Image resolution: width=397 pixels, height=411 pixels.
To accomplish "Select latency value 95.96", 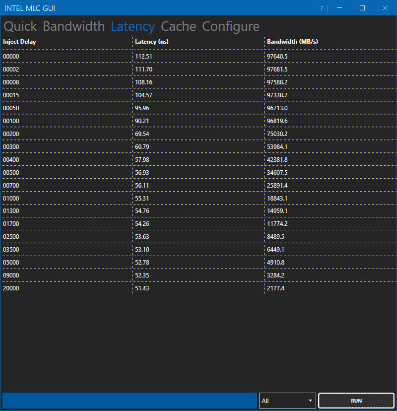I will pyautogui.click(x=142, y=108).
